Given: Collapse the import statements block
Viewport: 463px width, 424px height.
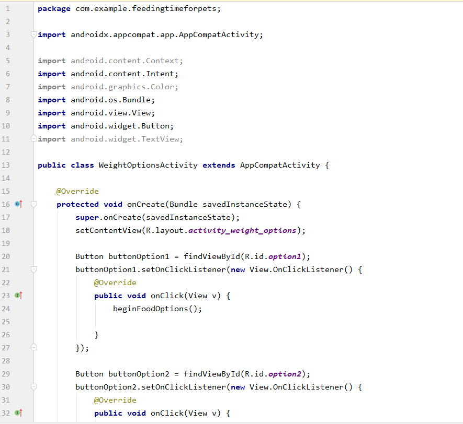Looking at the screenshot, I should [x=33, y=34].
